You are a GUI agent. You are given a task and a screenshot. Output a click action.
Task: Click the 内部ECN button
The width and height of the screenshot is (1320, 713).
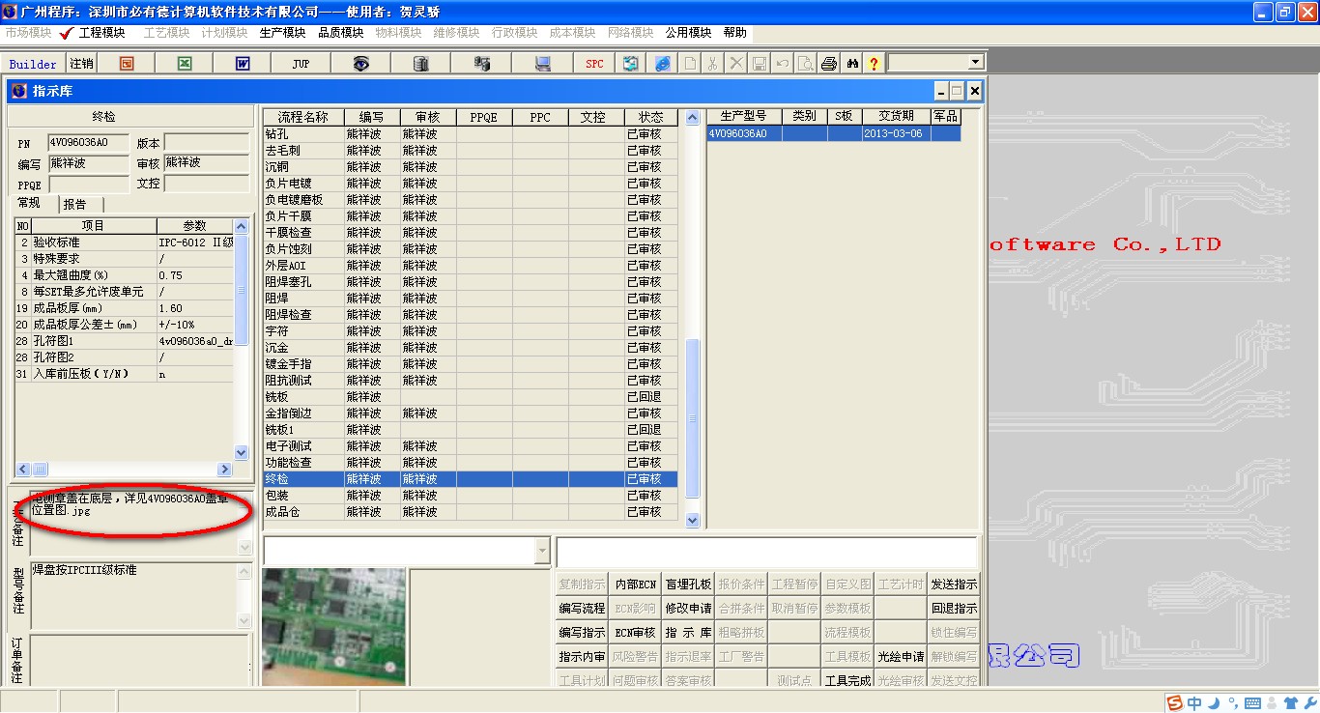[x=636, y=585]
